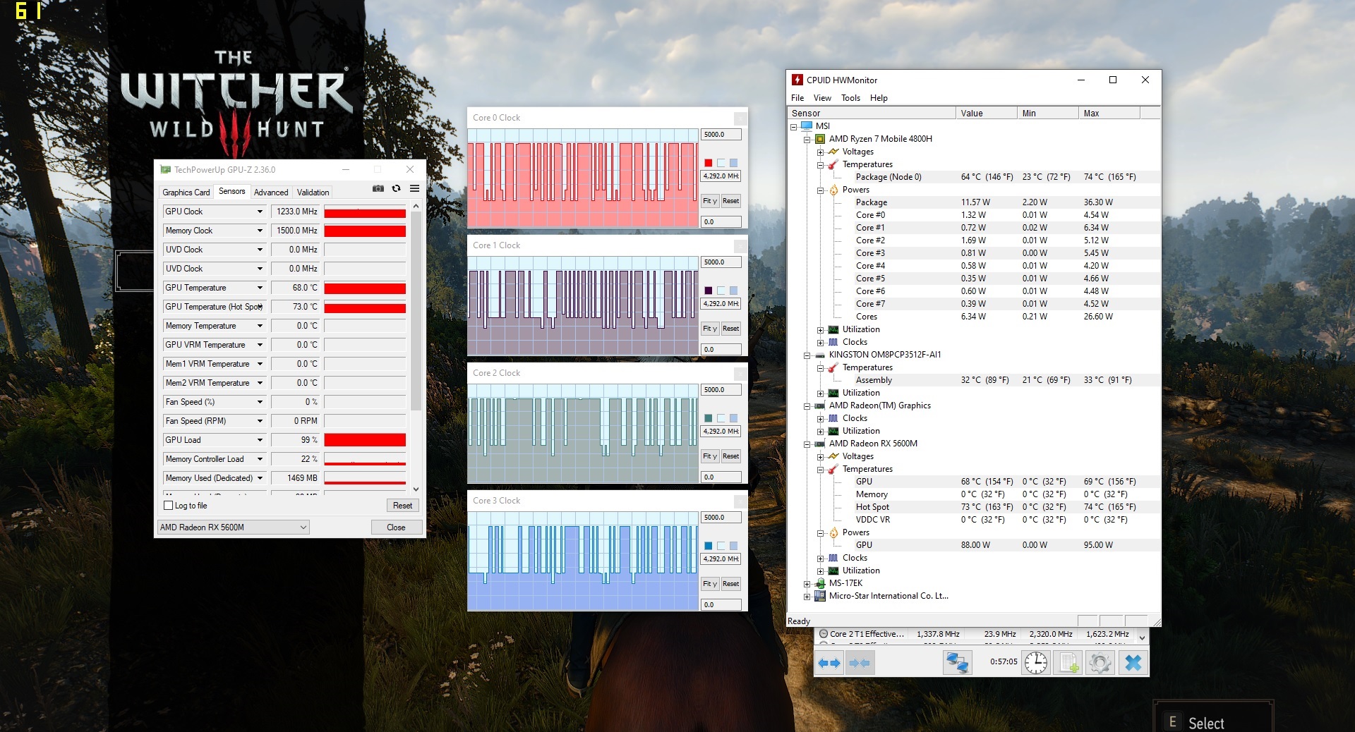
Task: Click Reset in Core 3 Clock graph
Action: tap(730, 584)
